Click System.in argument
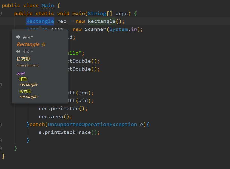 123,29
